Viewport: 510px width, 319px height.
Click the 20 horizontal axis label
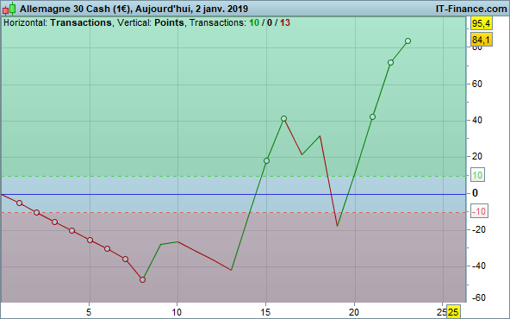(x=354, y=312)
